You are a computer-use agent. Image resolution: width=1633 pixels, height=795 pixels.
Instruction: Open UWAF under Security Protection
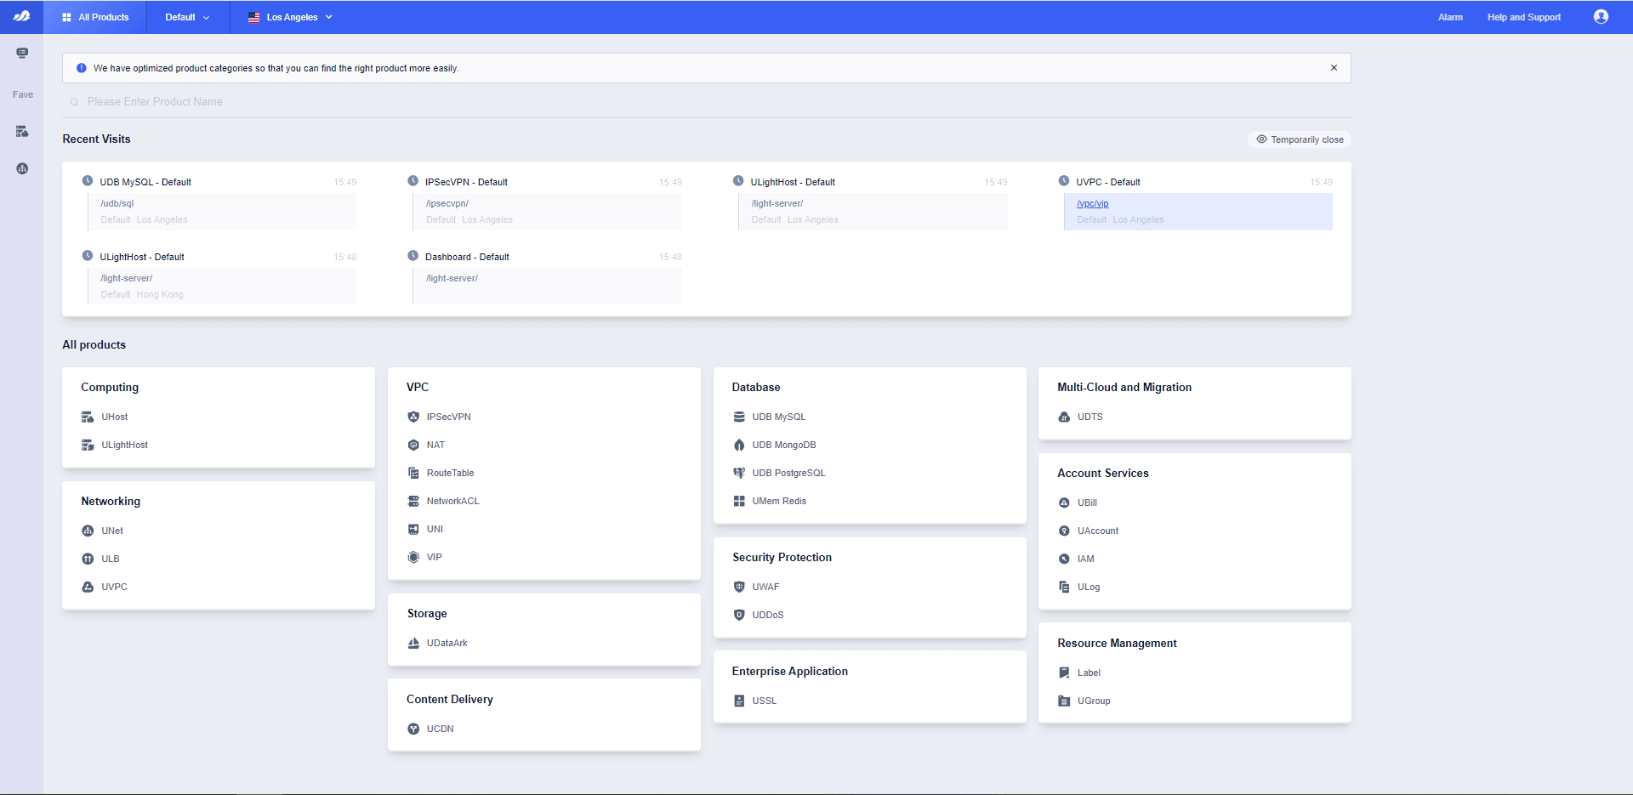tap(766, 586)
